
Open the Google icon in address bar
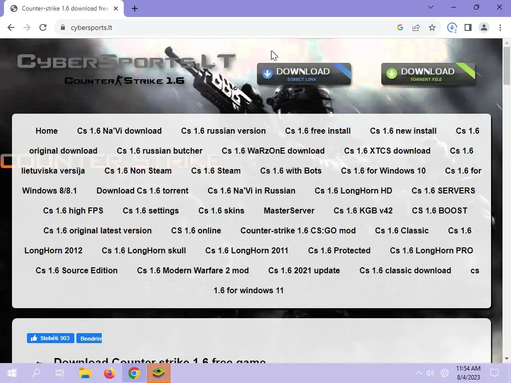click(x=400, y=28)
